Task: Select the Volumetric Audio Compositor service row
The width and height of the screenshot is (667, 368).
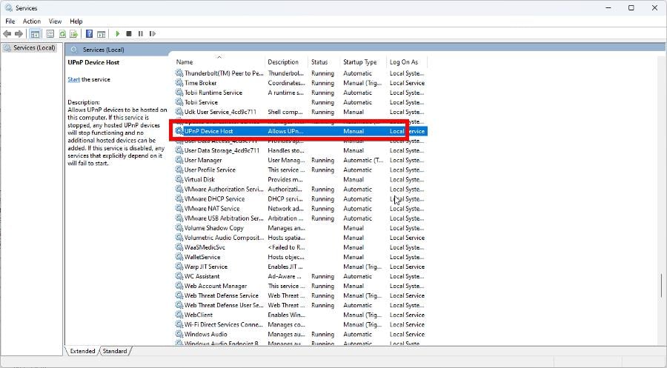Action: (300, 238)
